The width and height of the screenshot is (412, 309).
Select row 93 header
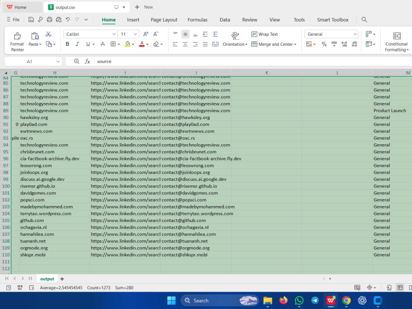pos(5,138)
